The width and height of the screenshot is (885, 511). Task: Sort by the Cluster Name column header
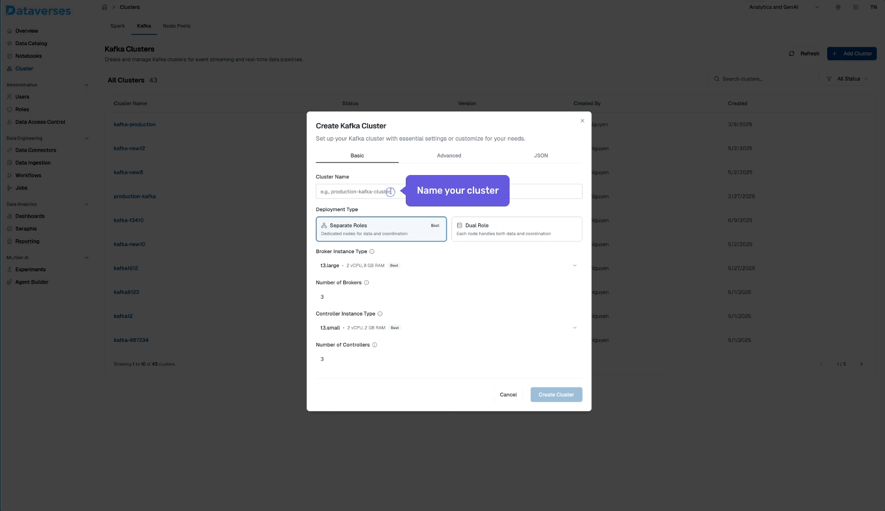coord(130,103)
